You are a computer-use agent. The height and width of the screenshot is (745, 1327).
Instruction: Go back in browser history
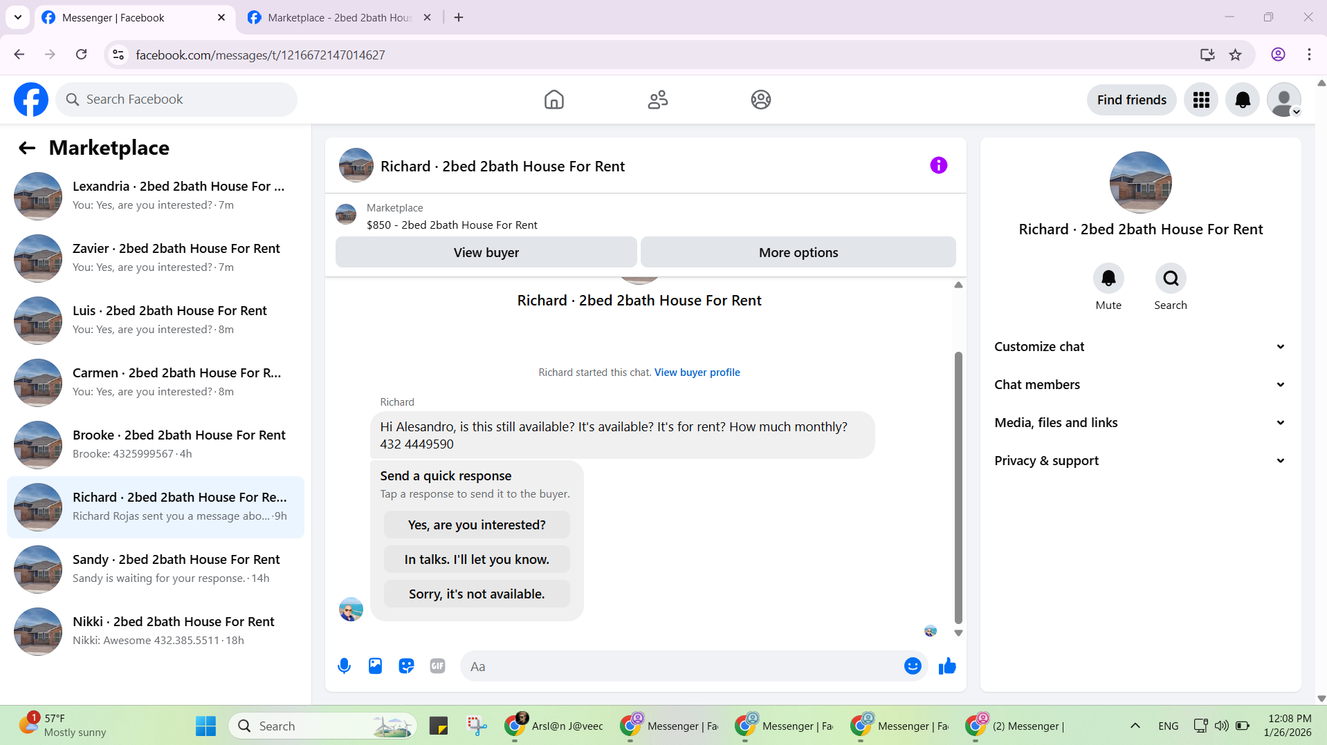tap(19, 55)
